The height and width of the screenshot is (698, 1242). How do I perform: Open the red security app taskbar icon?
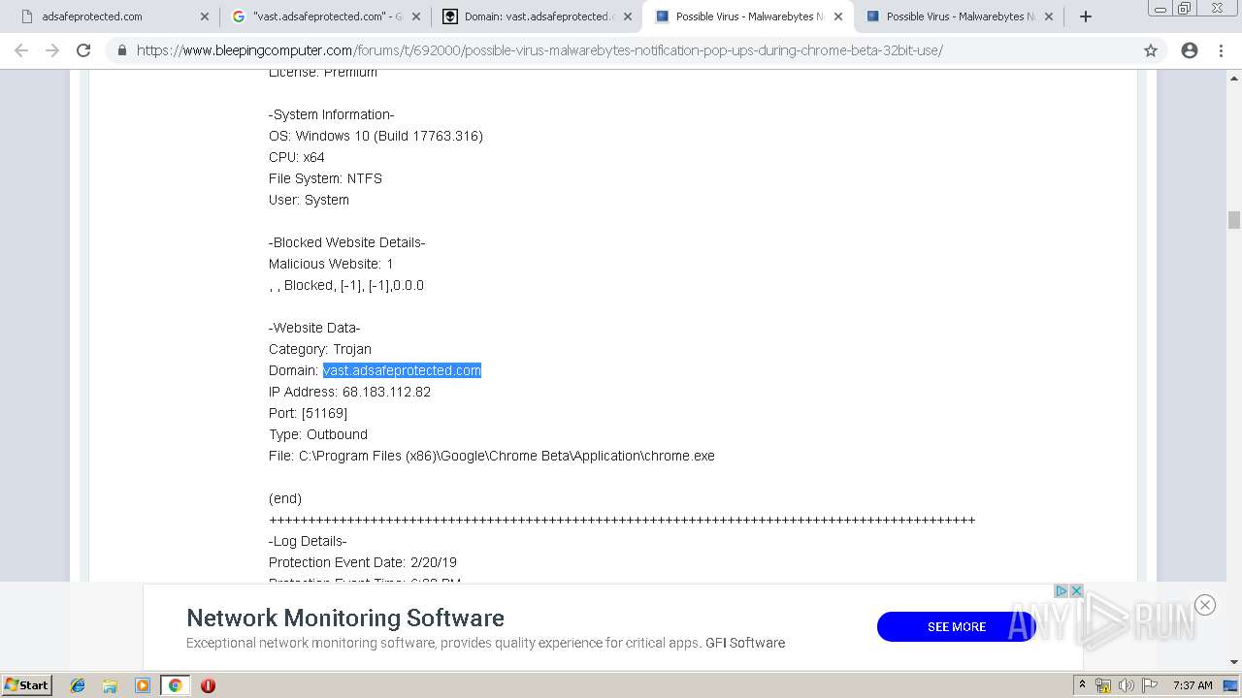(x=208, y=685)
